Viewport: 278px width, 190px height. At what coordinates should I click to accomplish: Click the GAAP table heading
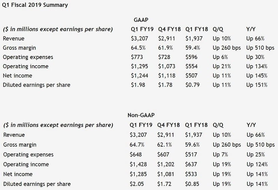point(141,20)
